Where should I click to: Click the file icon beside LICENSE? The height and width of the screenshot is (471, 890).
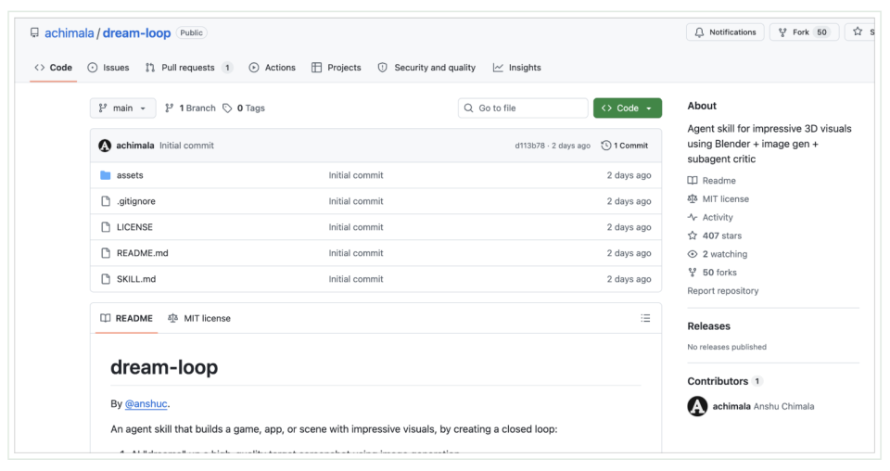105,227
